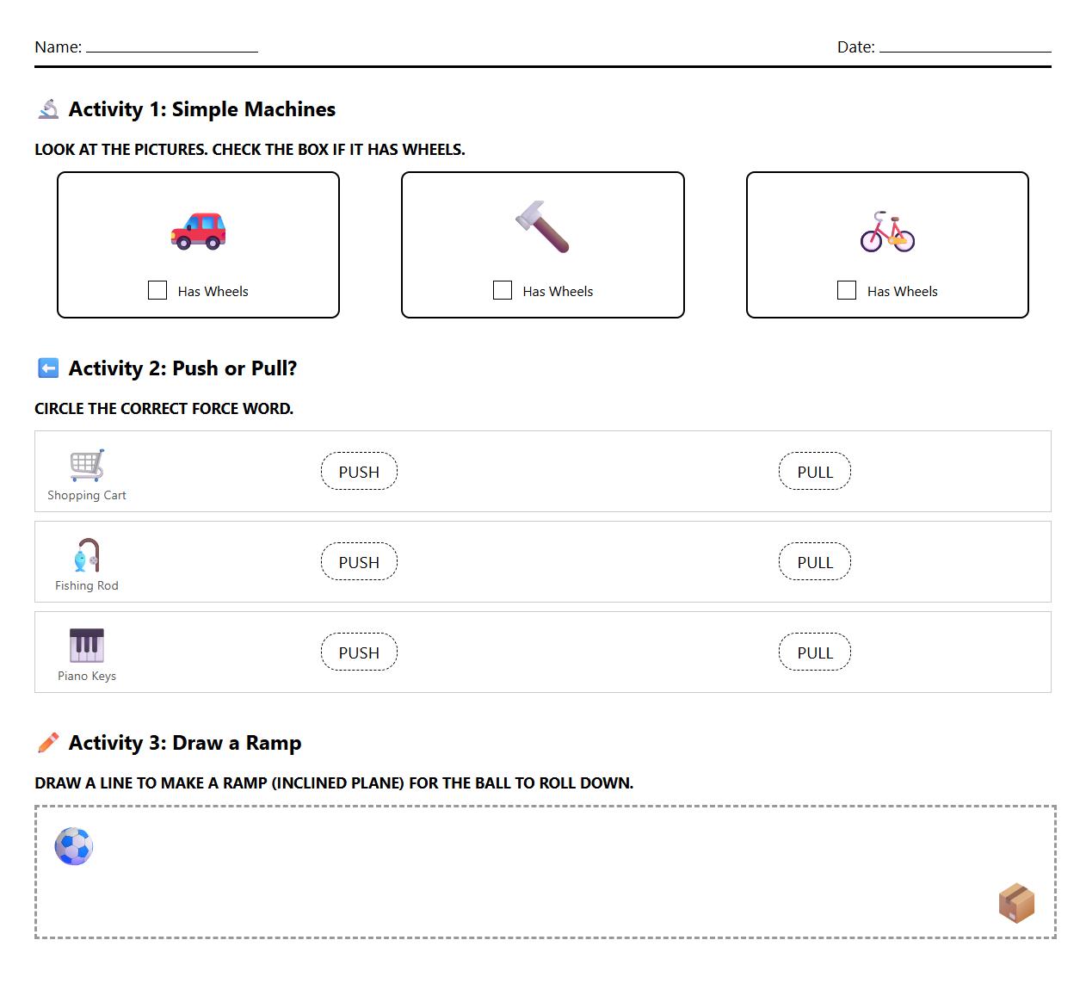Click the pencil icon beside Activity 3
The image size is (1086, 1008).
[49, 742]
